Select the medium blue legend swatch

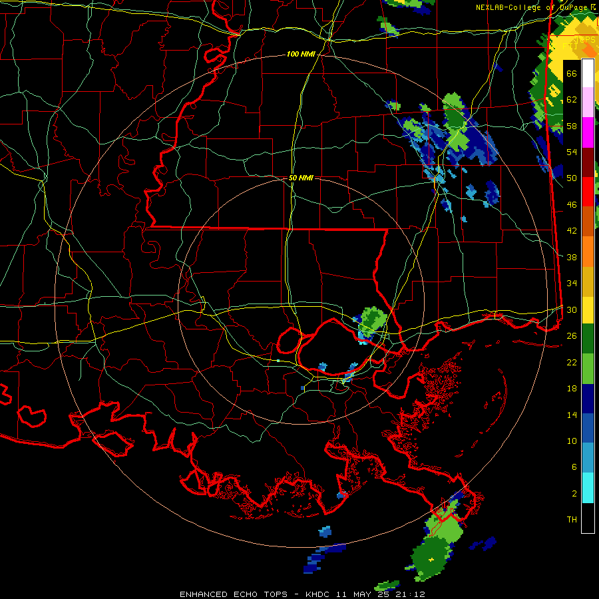pos(588,428)
